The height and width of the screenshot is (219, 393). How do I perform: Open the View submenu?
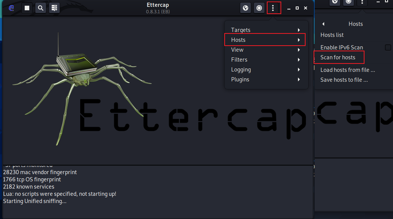[266, 50]
